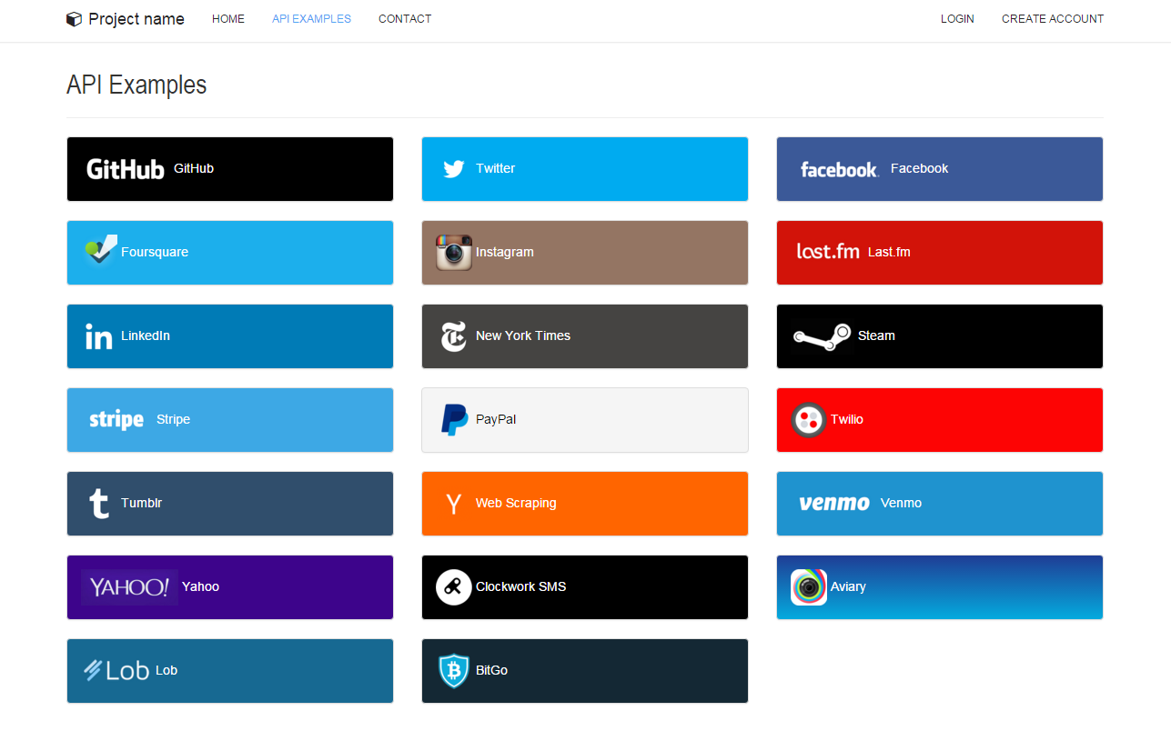Go to the HOME nav item
Viewport: 1171px width, 741px height.
point(228,19)
